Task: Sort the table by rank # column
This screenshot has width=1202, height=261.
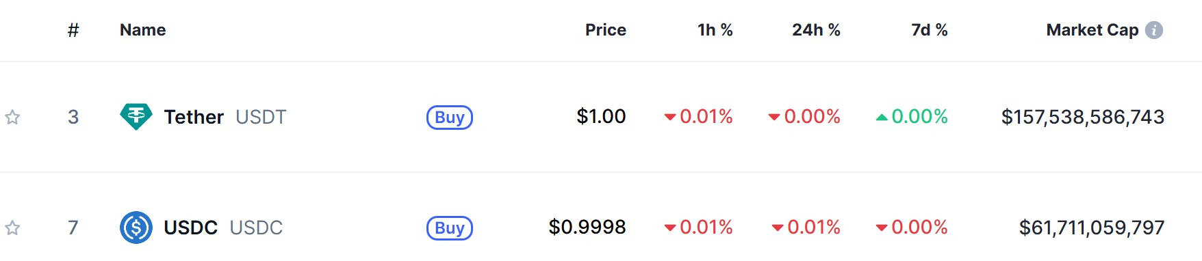Action: pyautogui.click(x=73, y=30)
